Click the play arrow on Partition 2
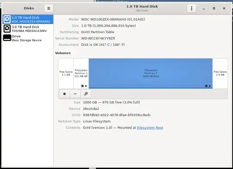The width and height of the screenshot is (233, 169). (x=210, y=86)
